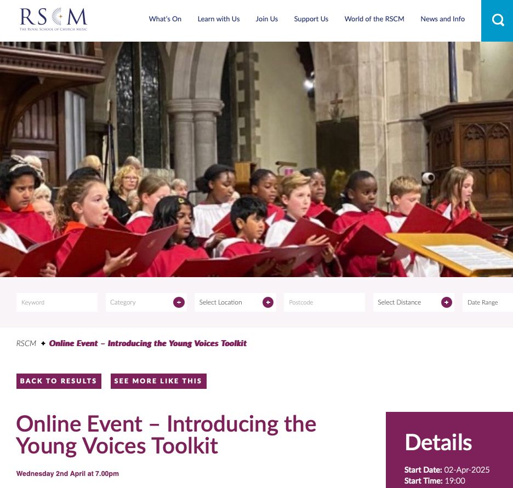Screen dimensions: 513x488
Task: Click See More Like This button
Action: click(158, 381)
